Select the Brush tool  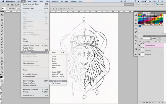point(2,34)
